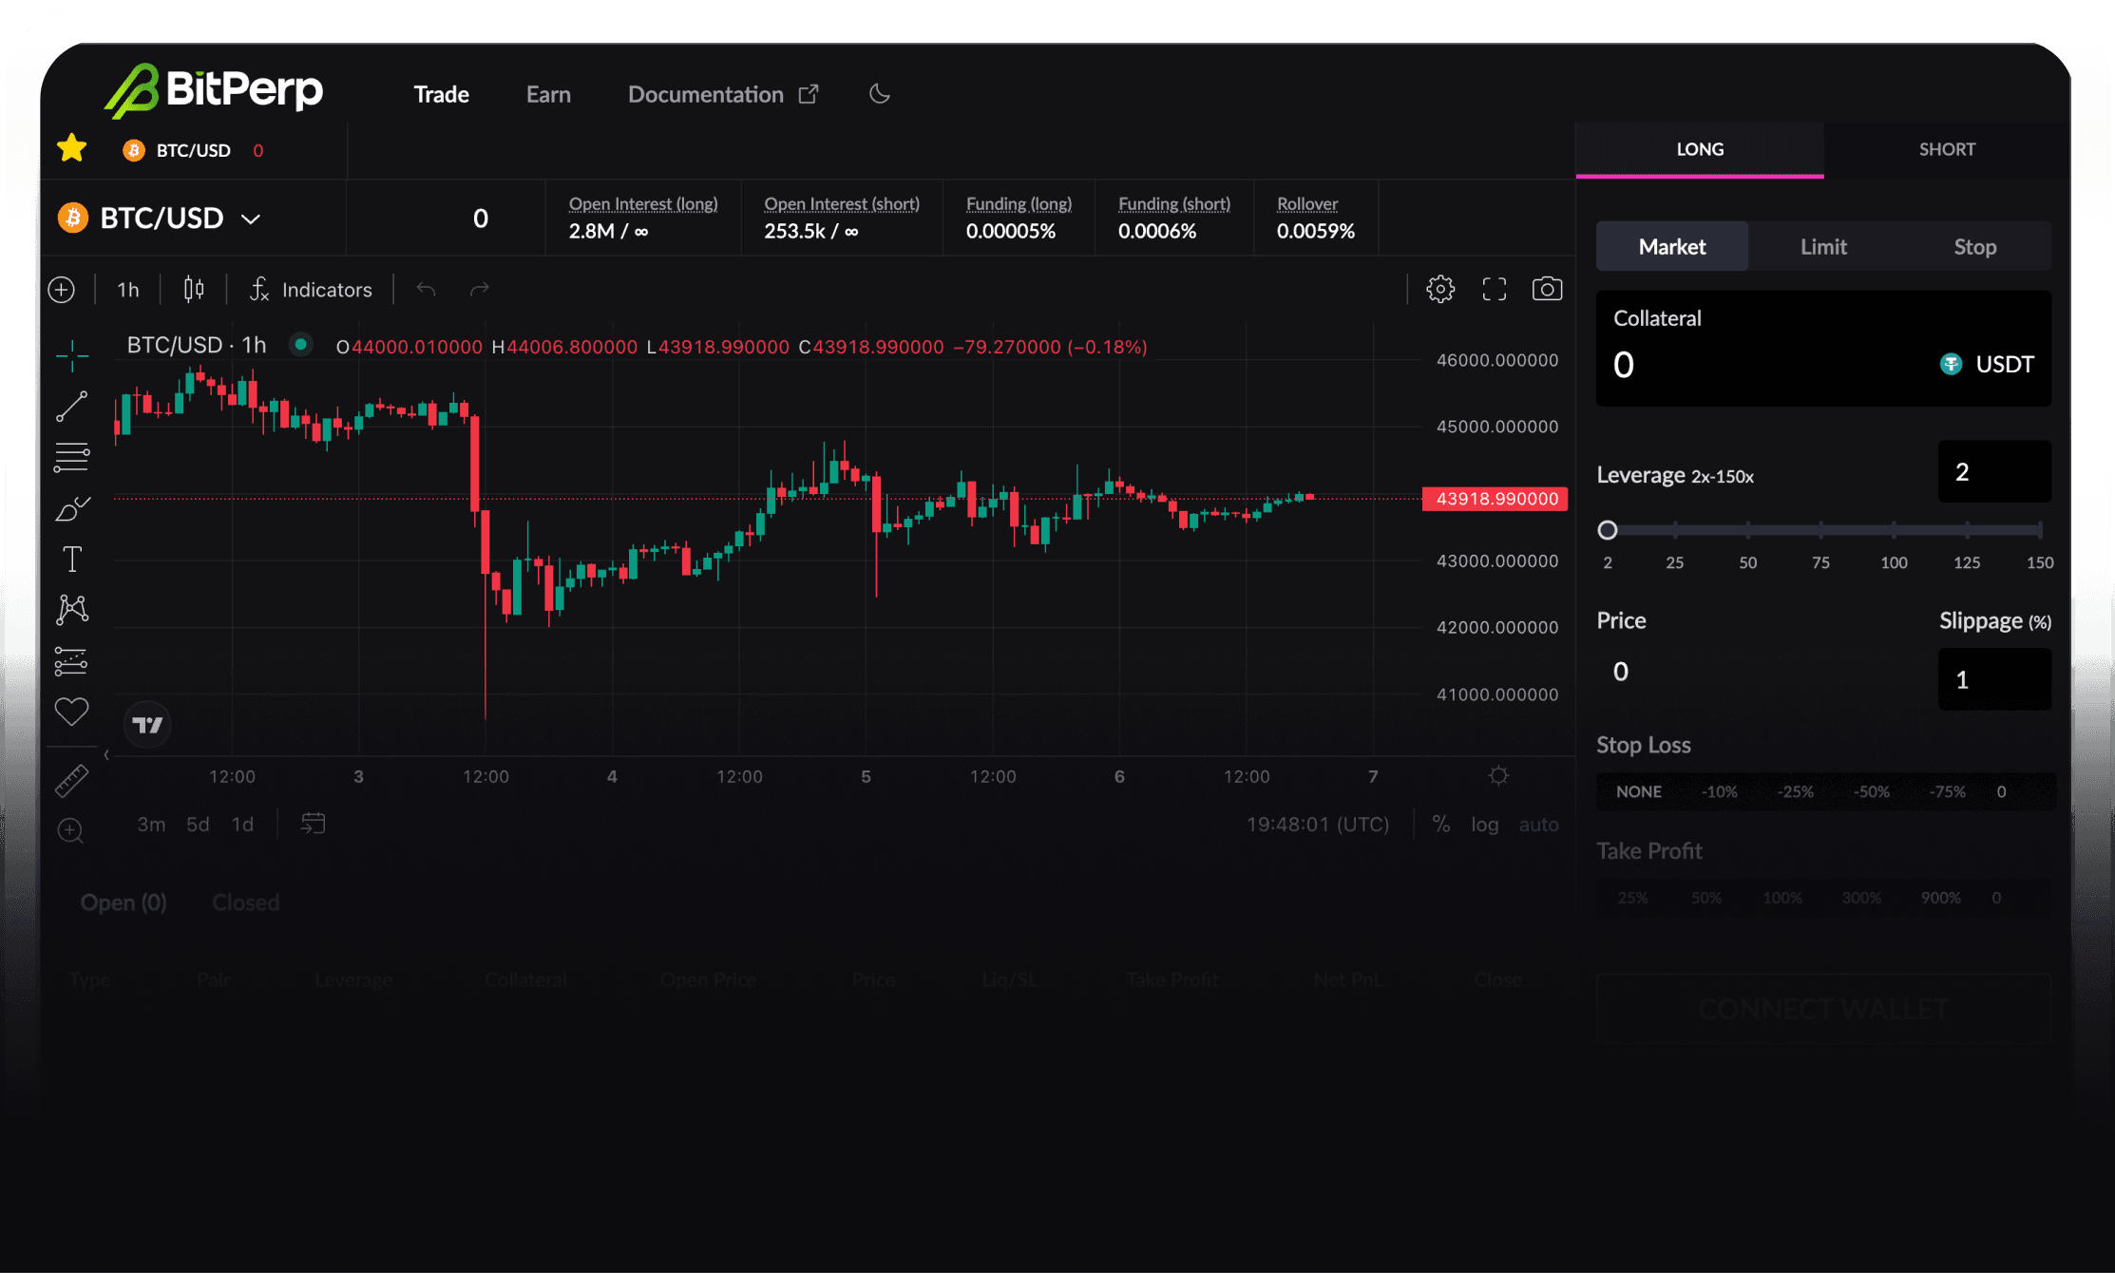Open the 1h timeframe selector
The image size is (2115, 1273).
coord(128,290)
